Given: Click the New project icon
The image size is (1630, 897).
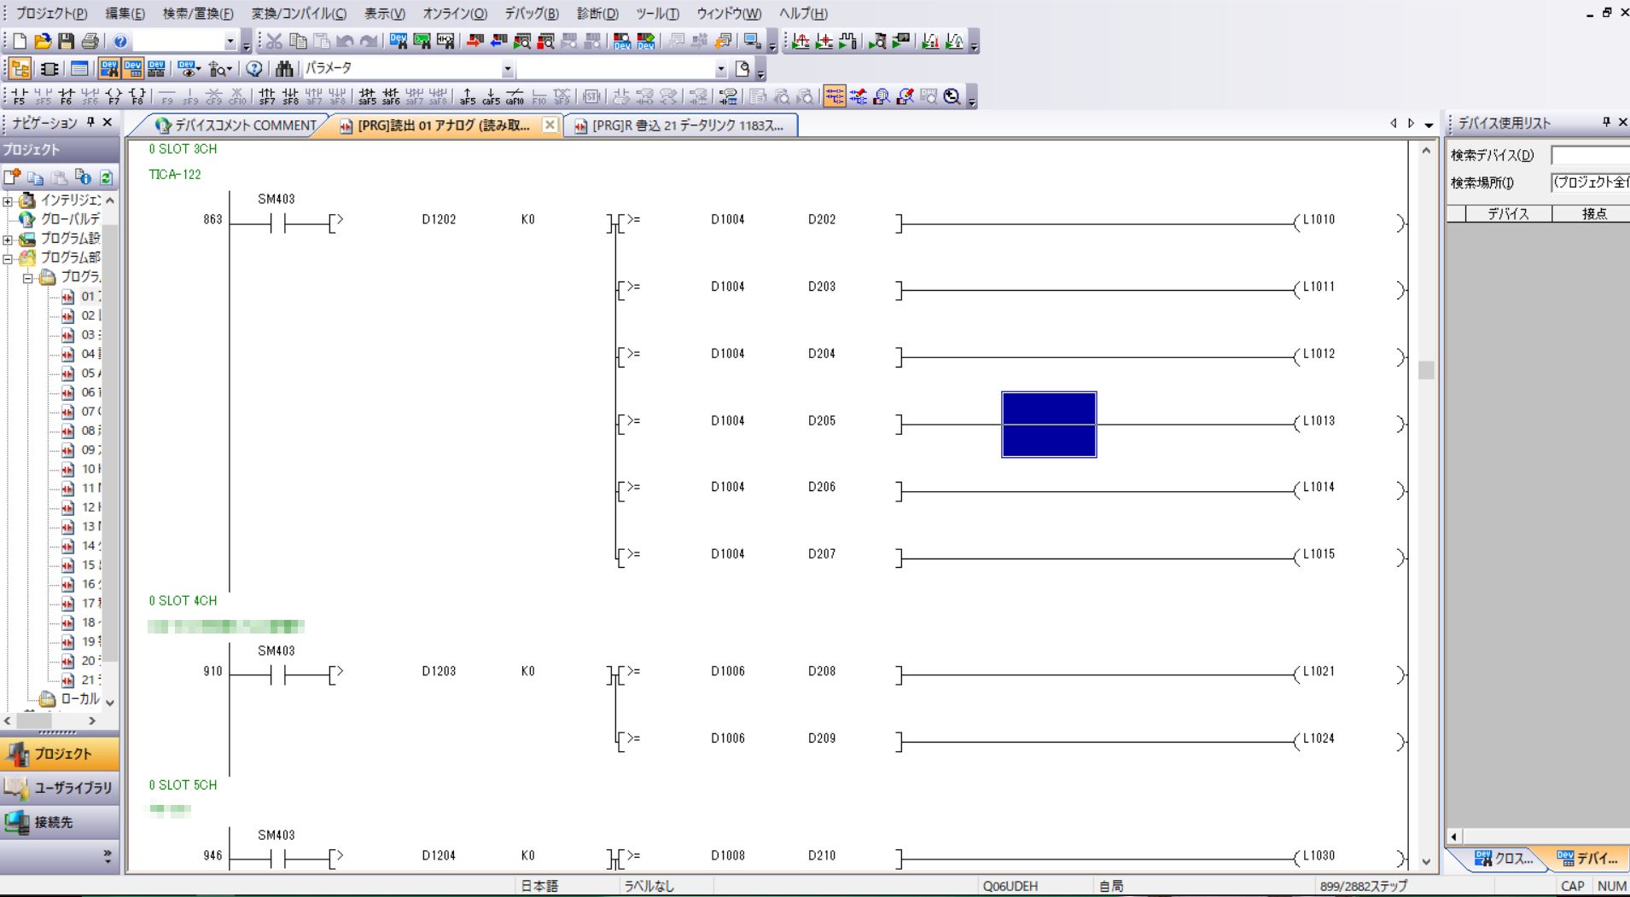Looking at the screenshot, I should pyautogui.click(x=19, y=41).
